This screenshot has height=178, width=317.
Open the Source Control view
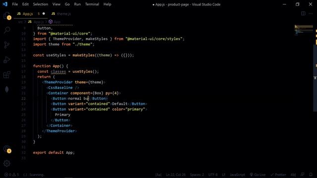tap(6, 45)
